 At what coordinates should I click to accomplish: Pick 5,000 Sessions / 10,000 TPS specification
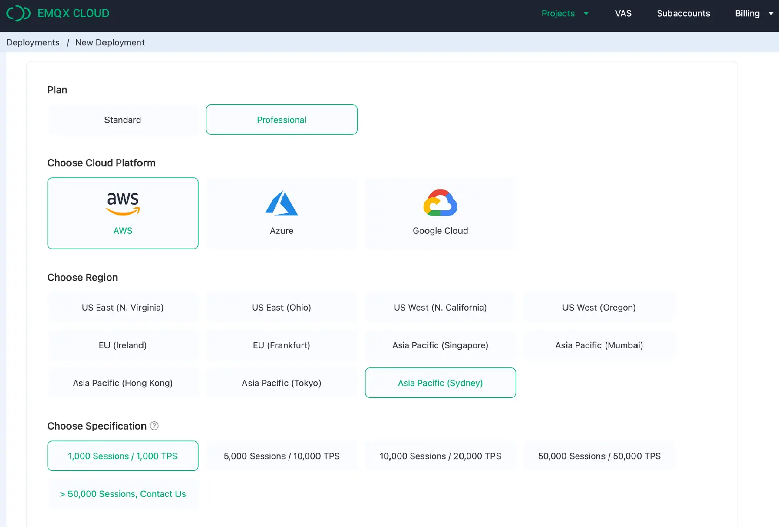[281, 456]
